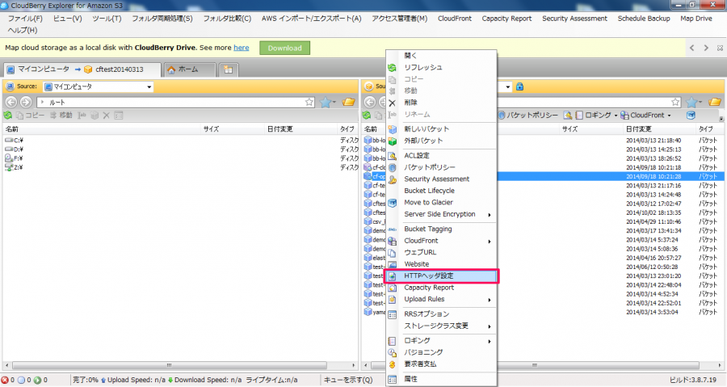This screenshot has height=387, width=727.
Task: Open the ACL key icon in right toolbar
Action: coord(568,116)
